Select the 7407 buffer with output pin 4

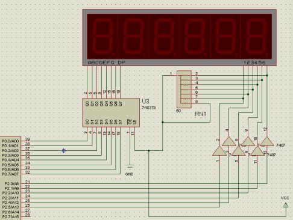point(229,141)
